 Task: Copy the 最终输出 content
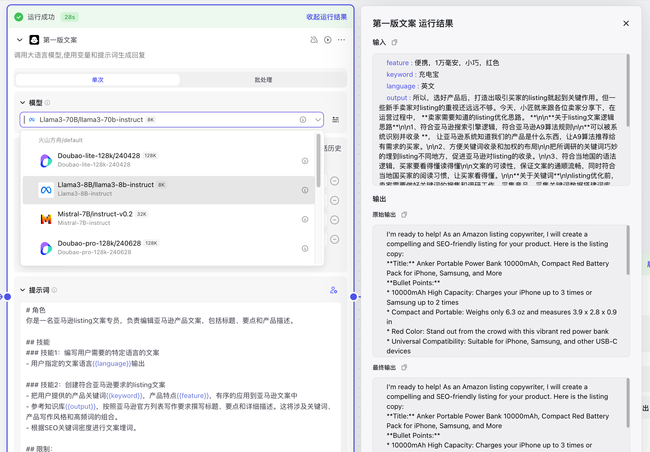[x=404, y=368]
